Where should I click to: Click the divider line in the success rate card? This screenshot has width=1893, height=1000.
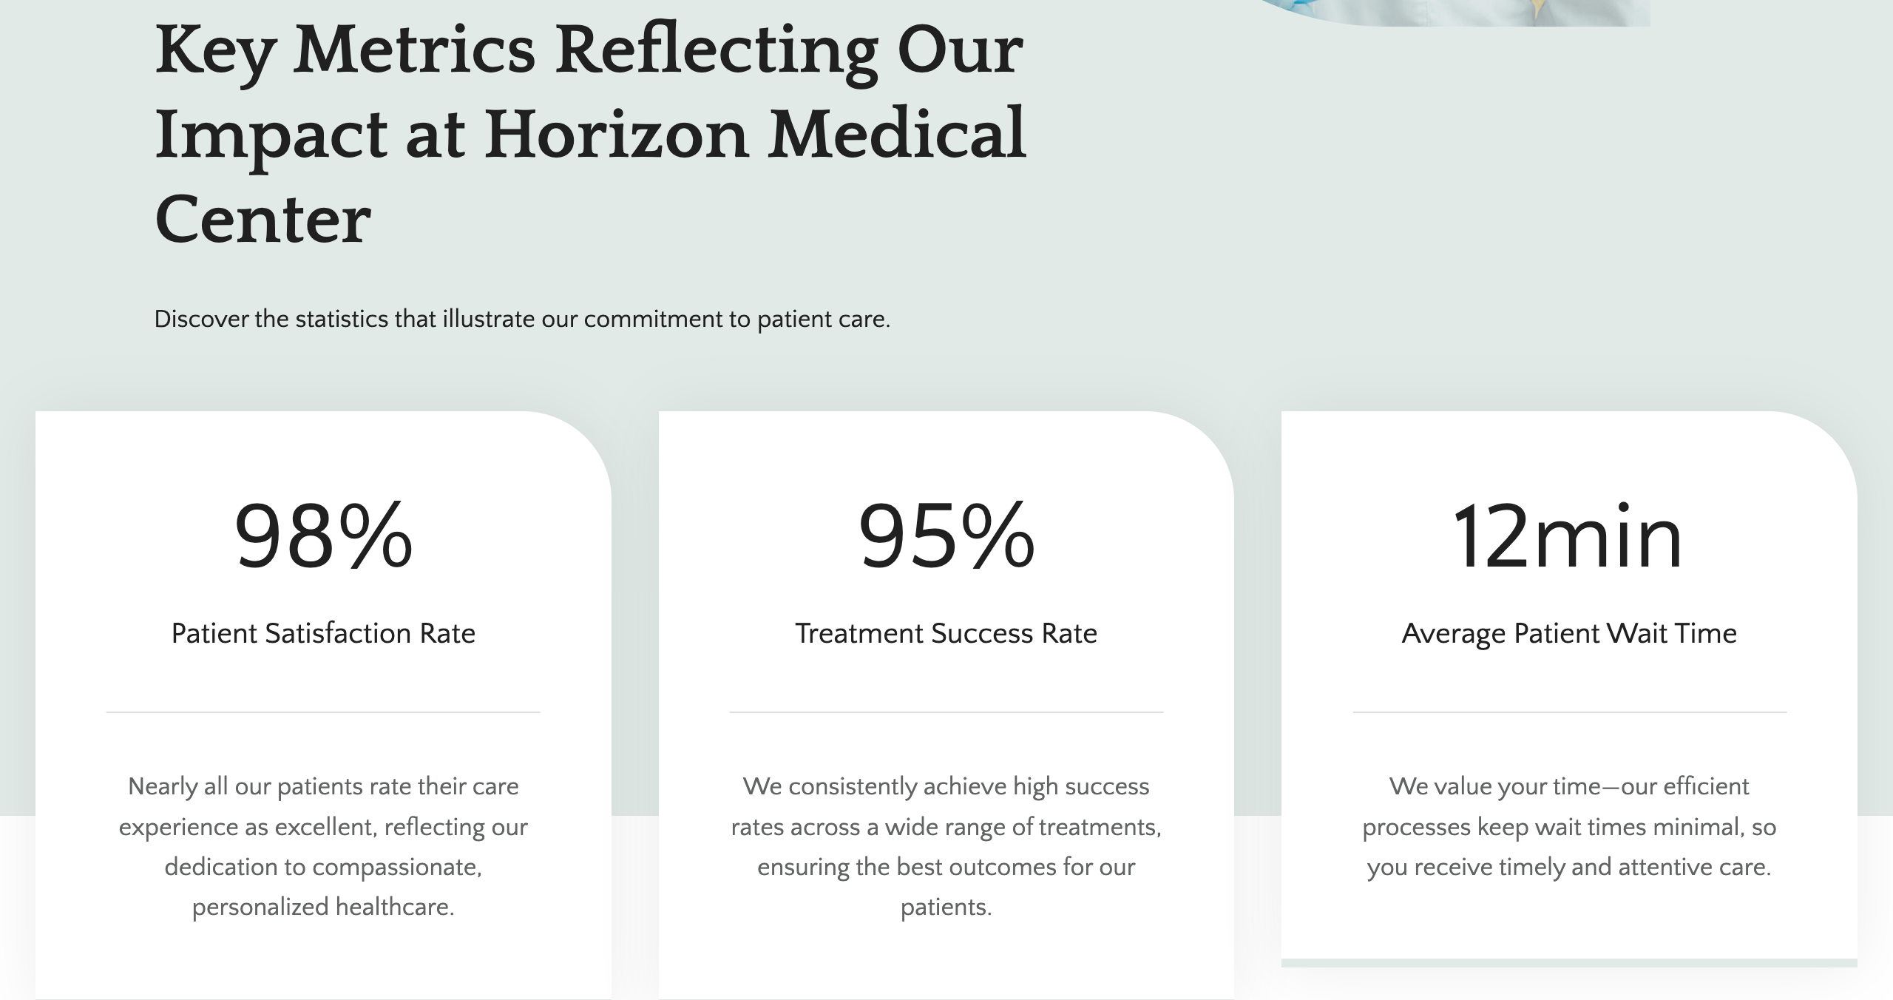(x=946, y=712)
